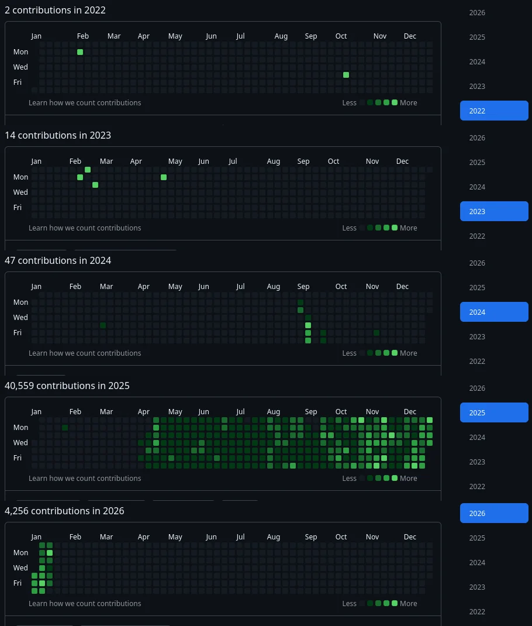Click the brightest legend swatch beside More, 2024 graph

pos(395,353)
